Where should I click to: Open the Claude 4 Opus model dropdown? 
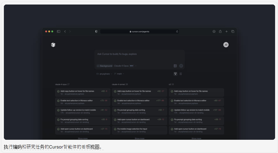(125, 66)
